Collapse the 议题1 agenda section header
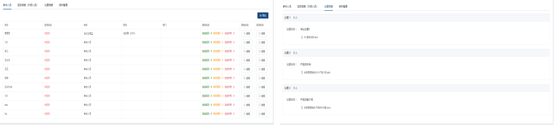 [x=416, y=18]
